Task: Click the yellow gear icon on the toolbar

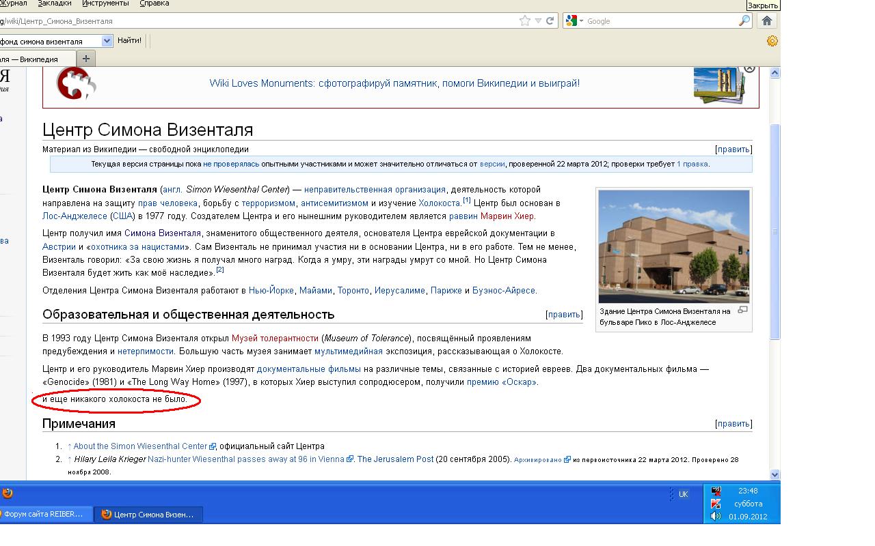Action: 772,41
